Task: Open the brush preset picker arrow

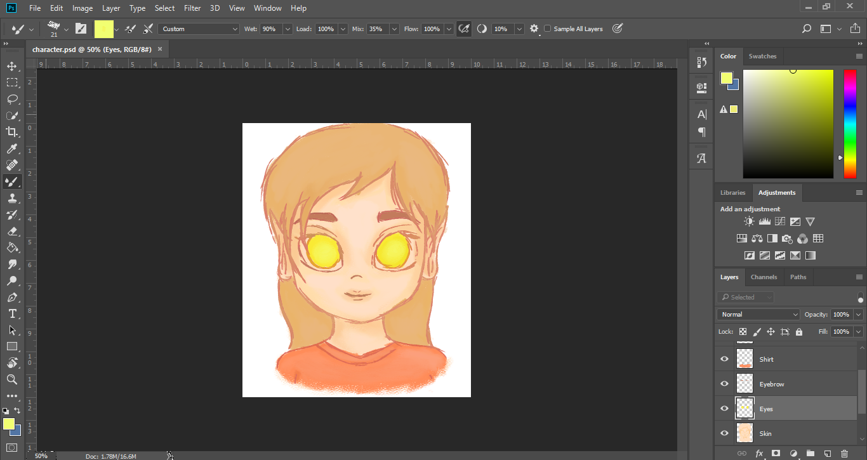Action: point(66,29)
